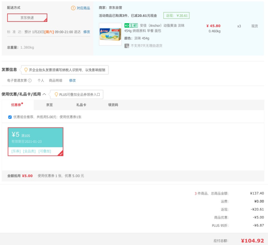Click the 对应商品 warning icon

pyautogui.click(x=73, y=8)
